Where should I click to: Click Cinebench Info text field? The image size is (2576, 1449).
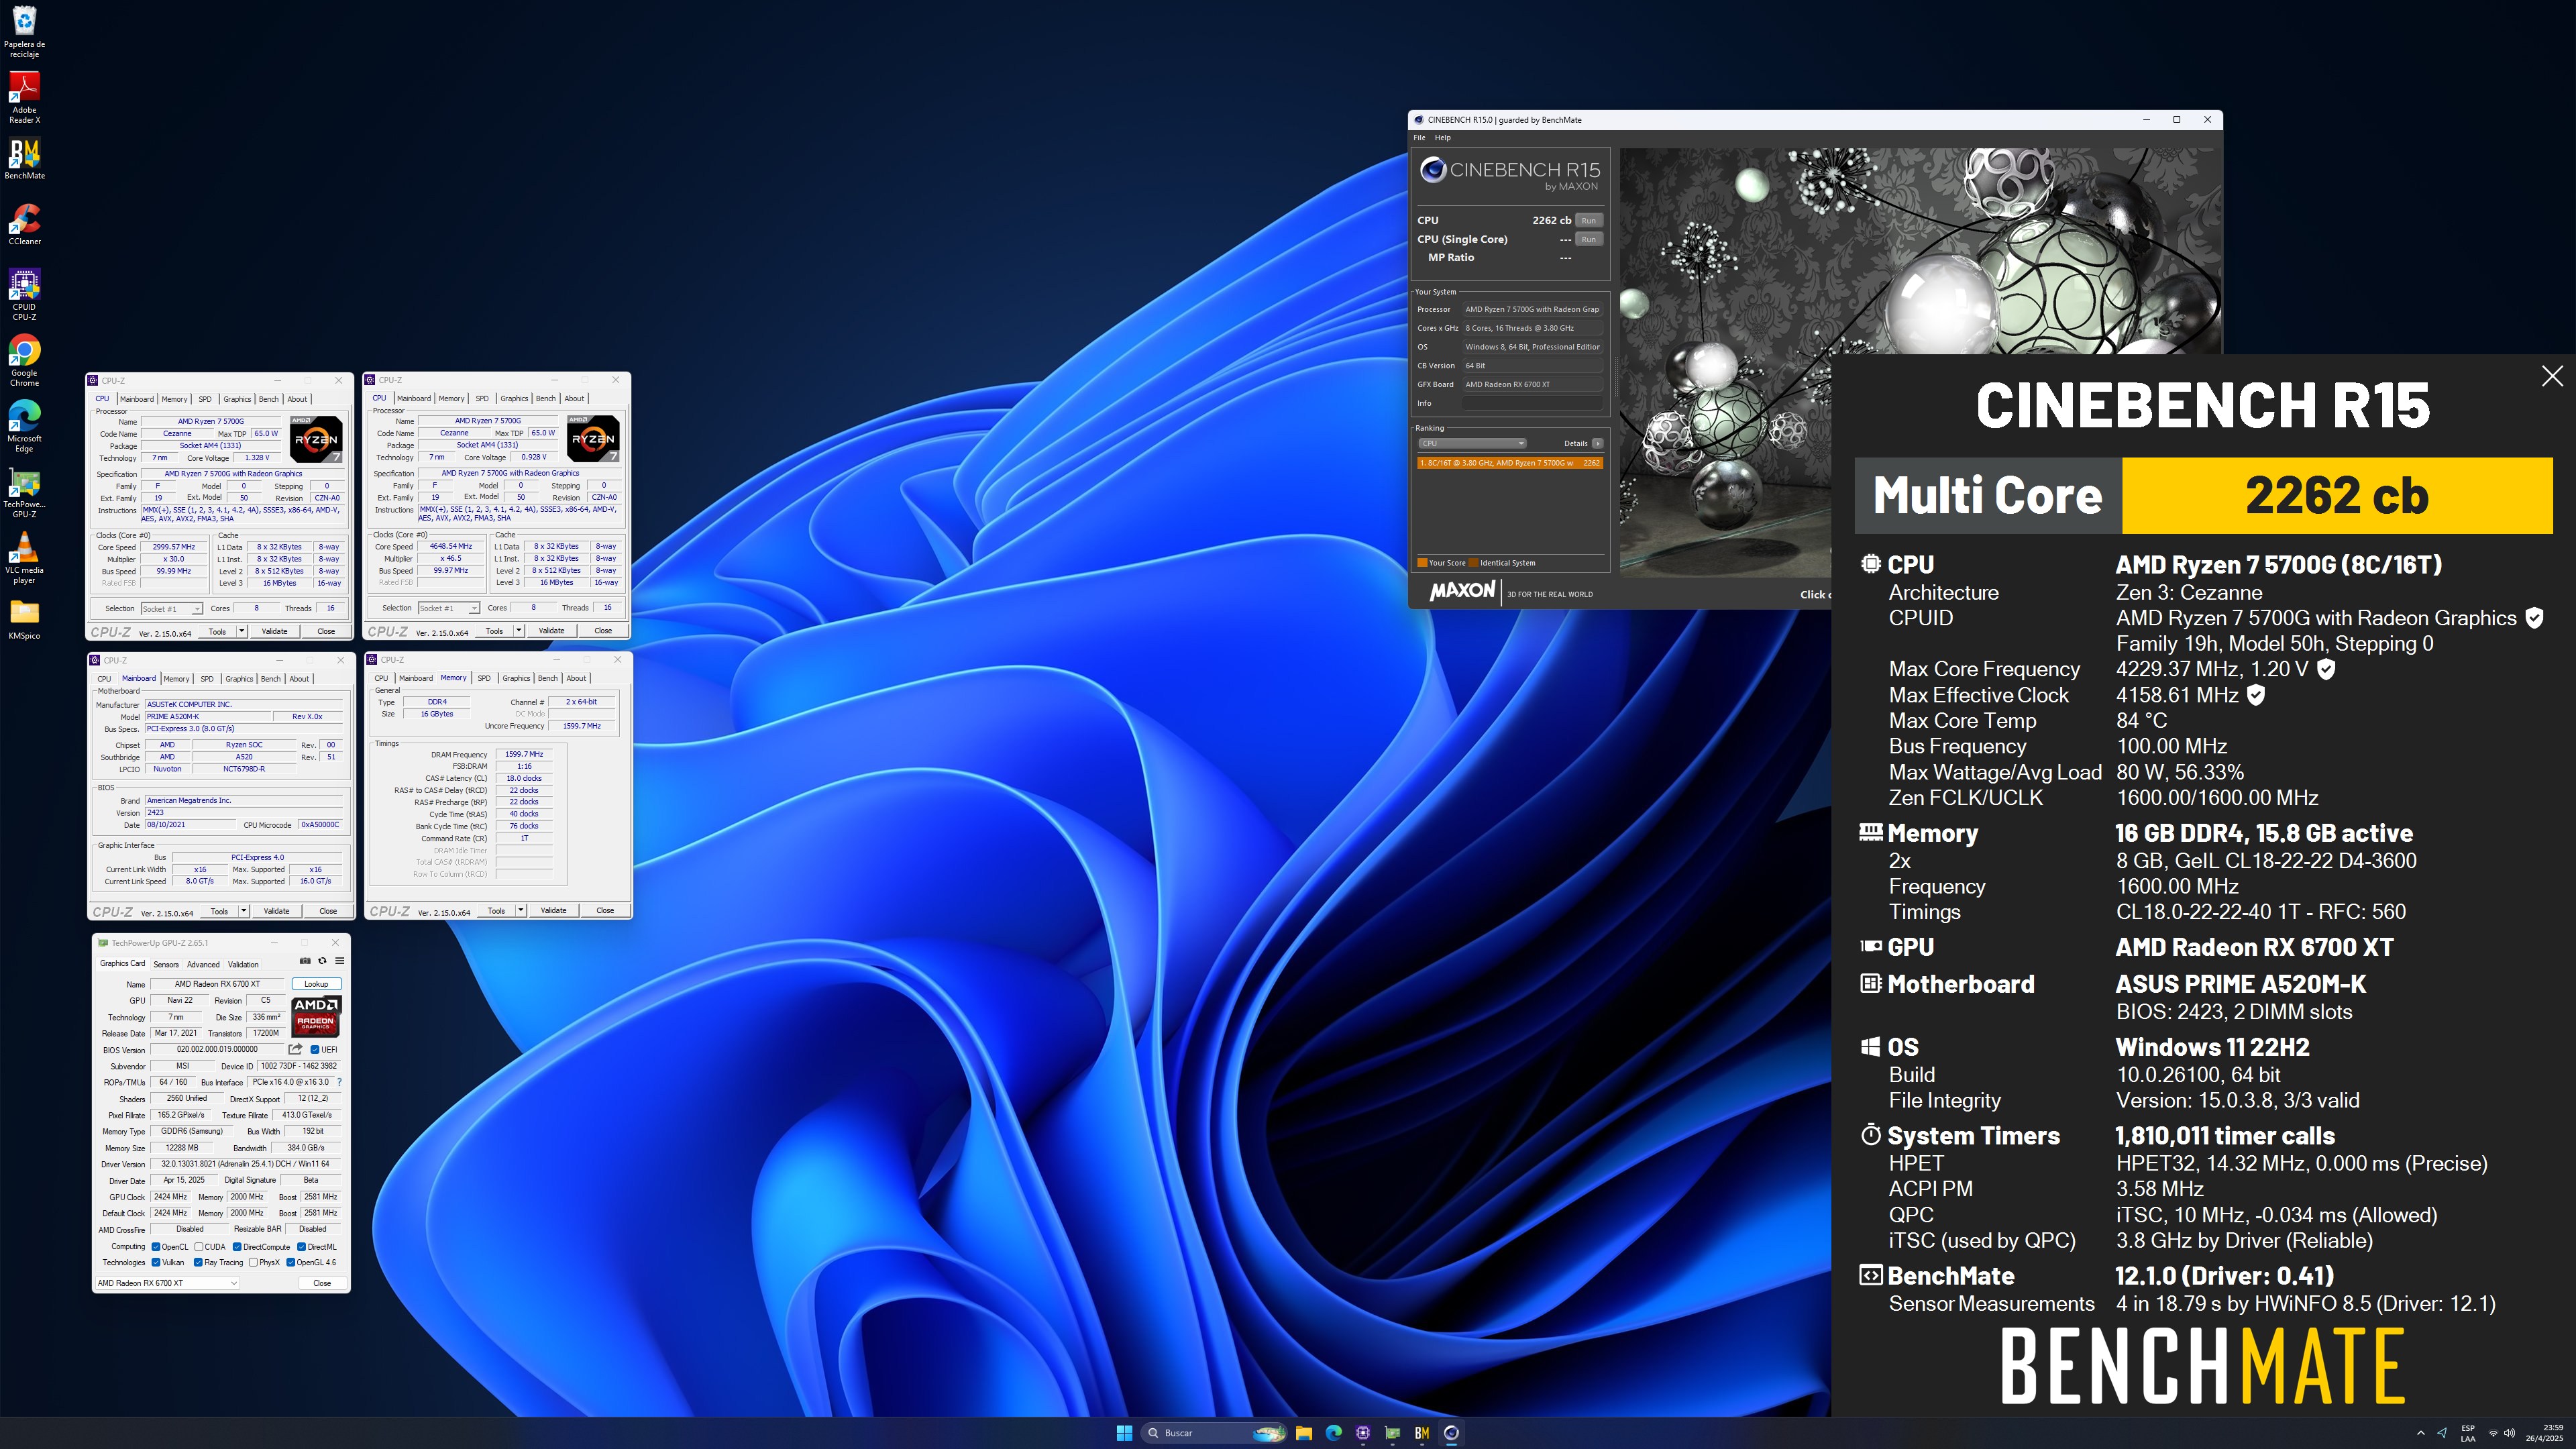coord(1532,403)
